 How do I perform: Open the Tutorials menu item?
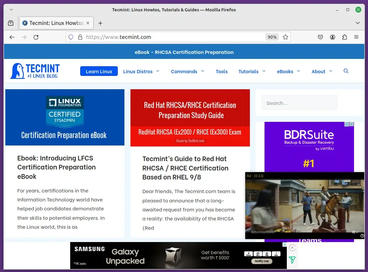click(x=248, y=71)
